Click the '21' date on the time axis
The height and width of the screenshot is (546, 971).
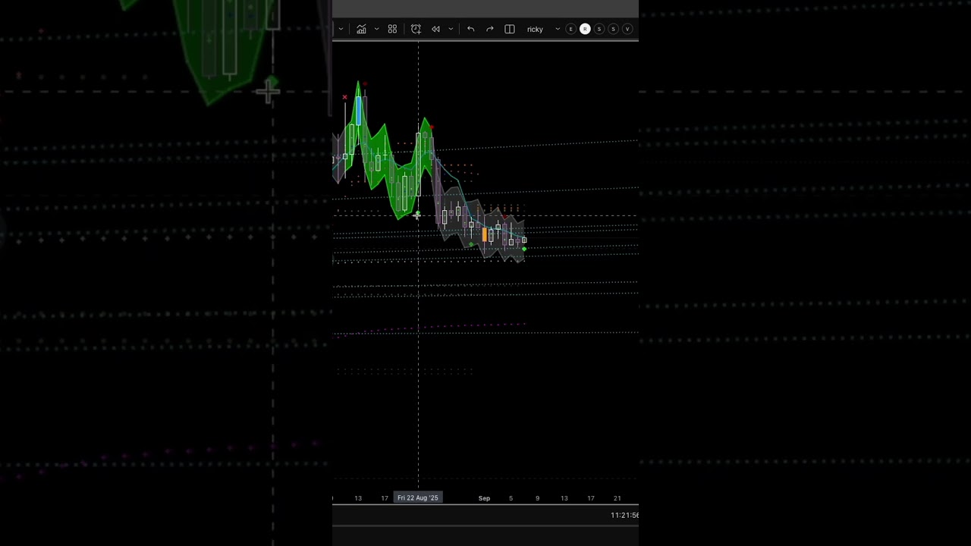click(617, 498)
